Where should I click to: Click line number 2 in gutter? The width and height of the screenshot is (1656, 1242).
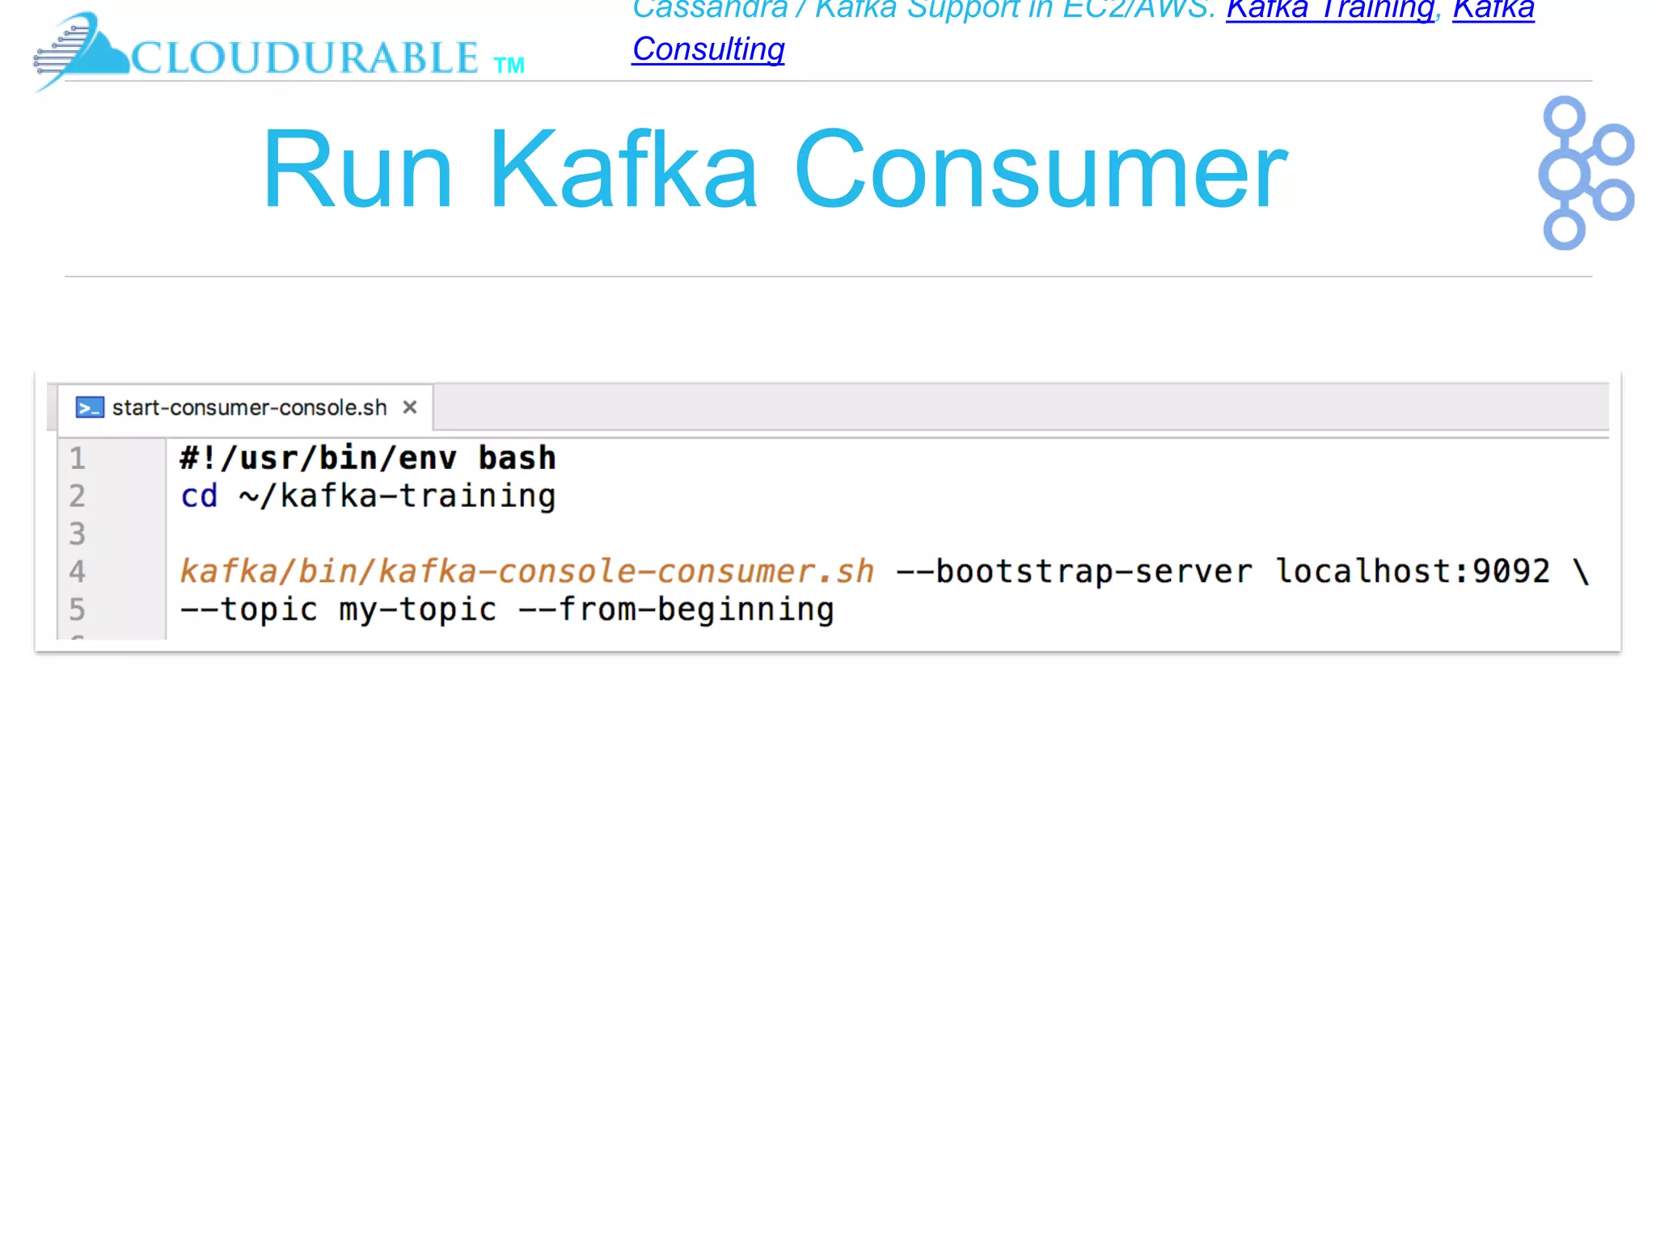click(x=78, y=496)
